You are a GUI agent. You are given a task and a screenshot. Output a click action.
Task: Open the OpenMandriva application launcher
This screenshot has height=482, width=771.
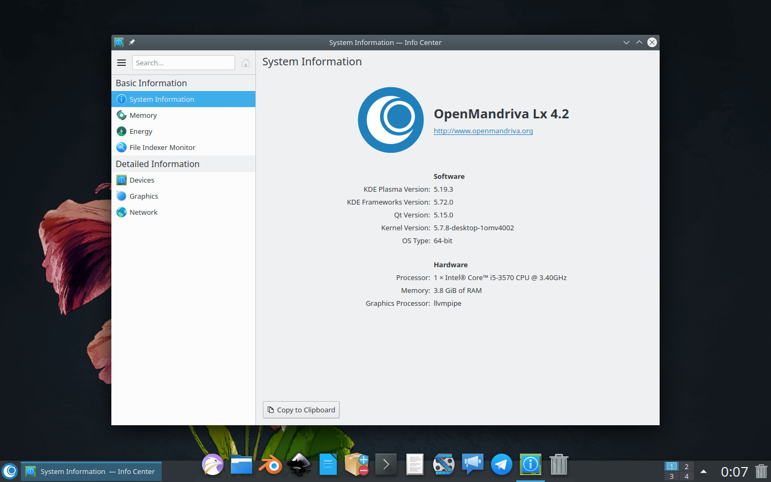[10, 471]
